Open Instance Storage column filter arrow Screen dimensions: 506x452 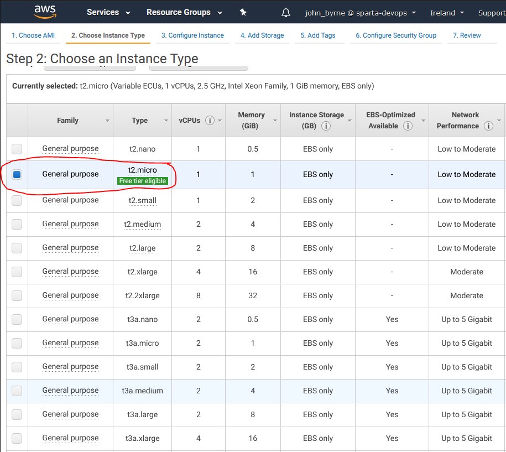pos(349,121)
